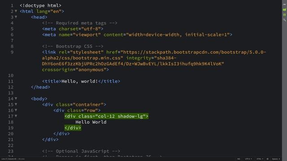Click the closing div on line 20
287x161 pixels.
(x=61, y=134)
